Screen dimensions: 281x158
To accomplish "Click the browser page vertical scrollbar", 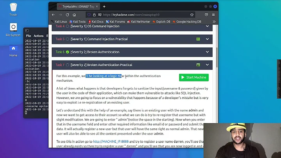I will [x=217, y=57].
